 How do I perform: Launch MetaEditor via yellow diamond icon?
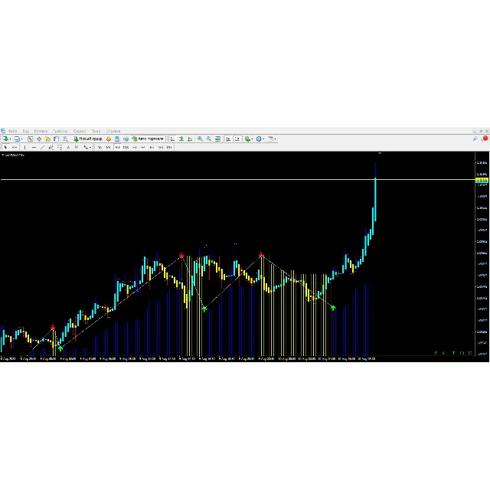coord(109,139)
